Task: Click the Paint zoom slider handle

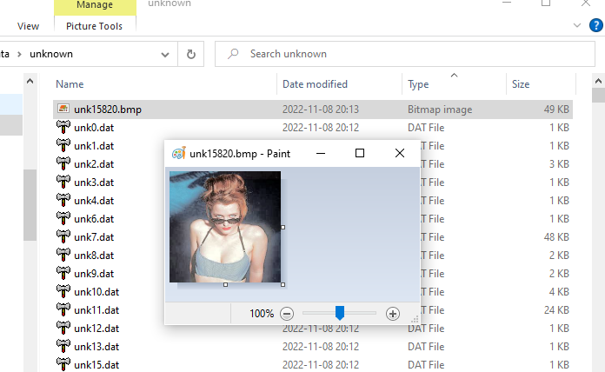Action: pyautogui.click(x=340, y=313)
